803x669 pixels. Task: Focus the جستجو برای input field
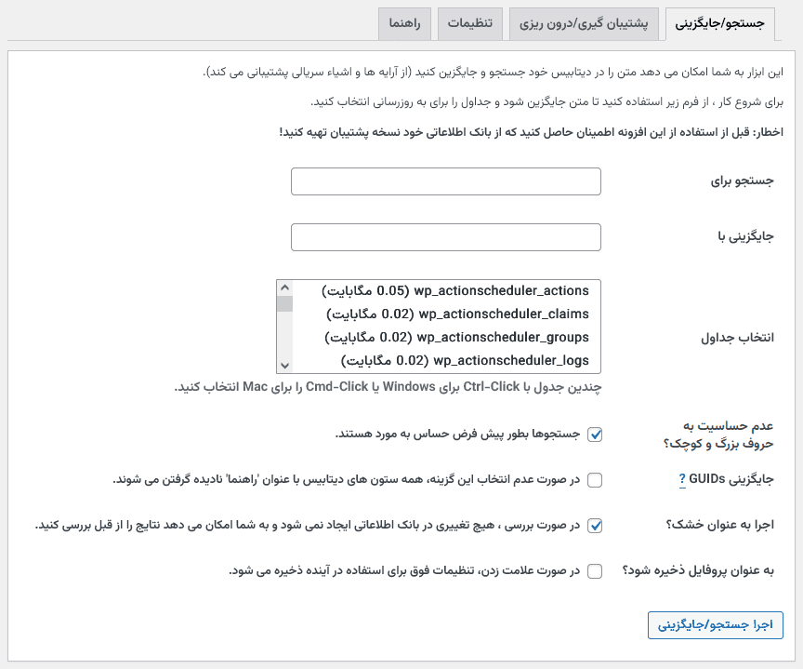point(446,181)
